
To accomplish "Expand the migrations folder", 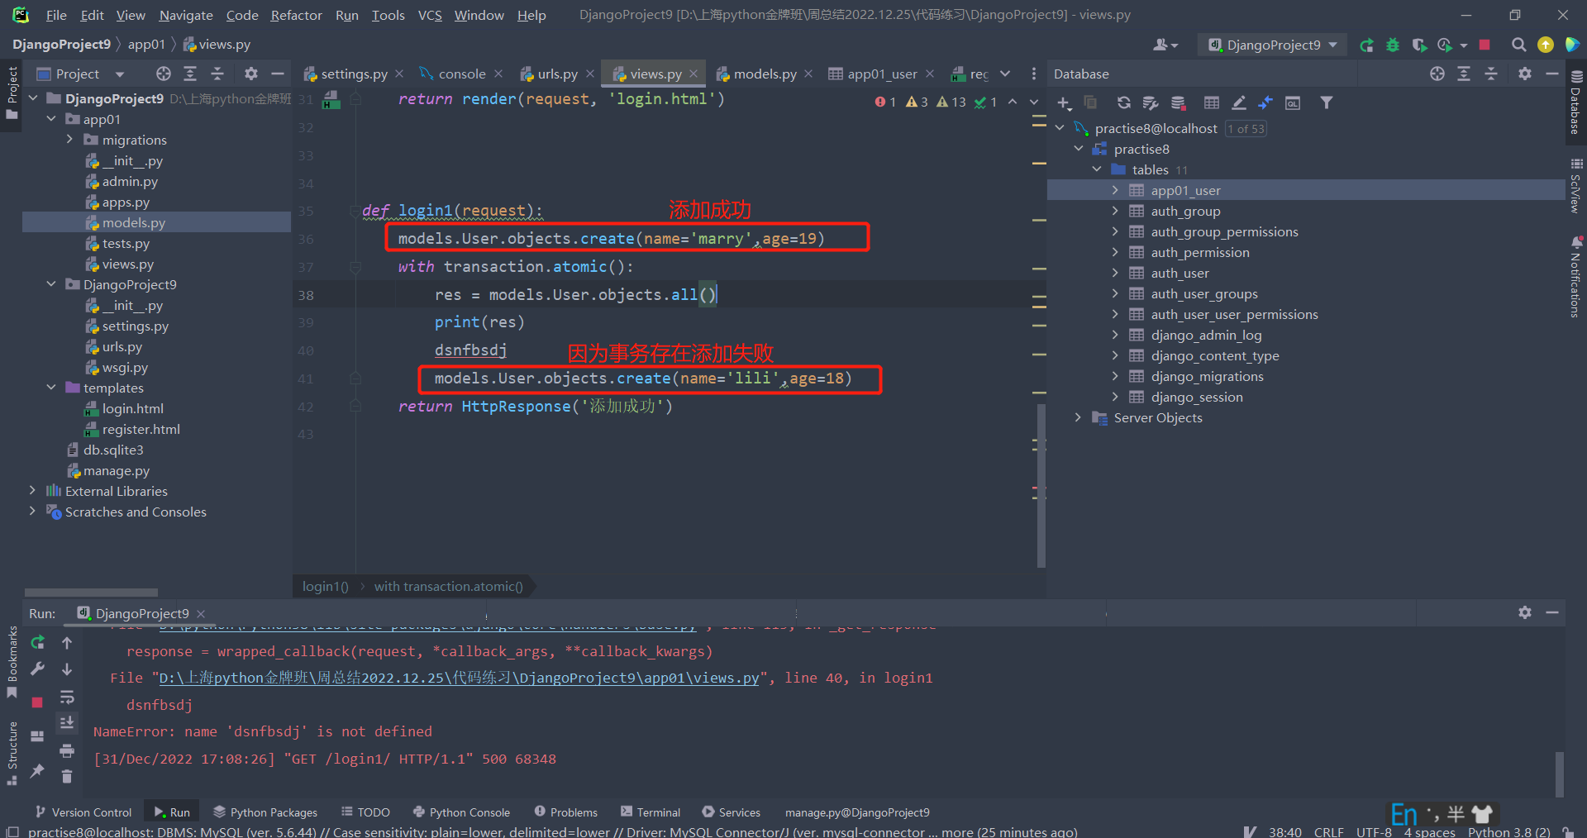I will [x=70, y=140].
